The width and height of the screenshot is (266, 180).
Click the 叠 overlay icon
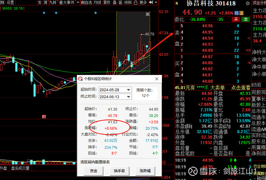(115, 2)
